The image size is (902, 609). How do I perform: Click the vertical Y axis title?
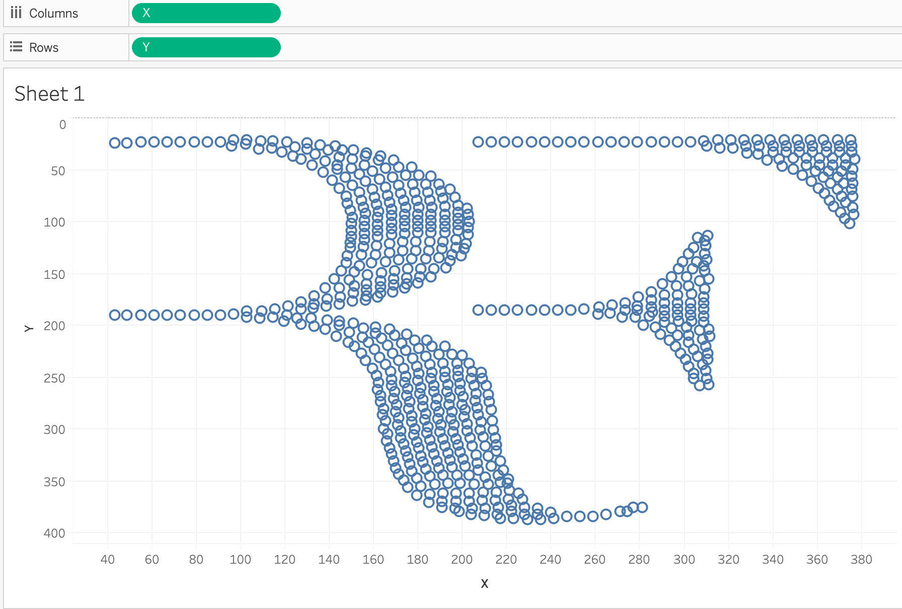tap(29, 328)
